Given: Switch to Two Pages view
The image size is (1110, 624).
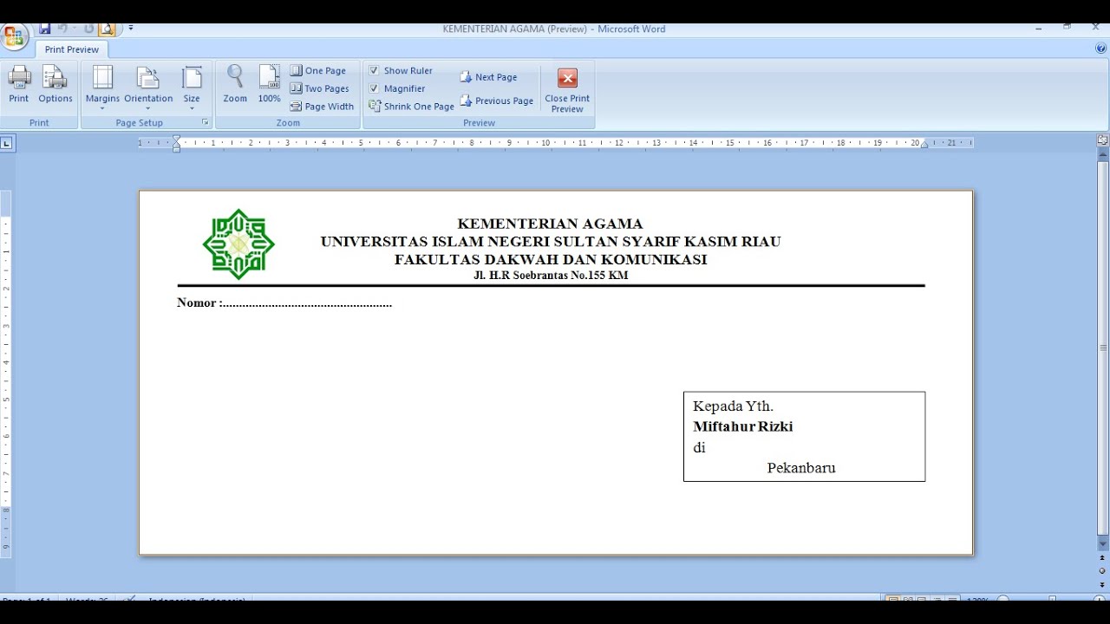Looking at the screenshot, I should click(319, 88).
